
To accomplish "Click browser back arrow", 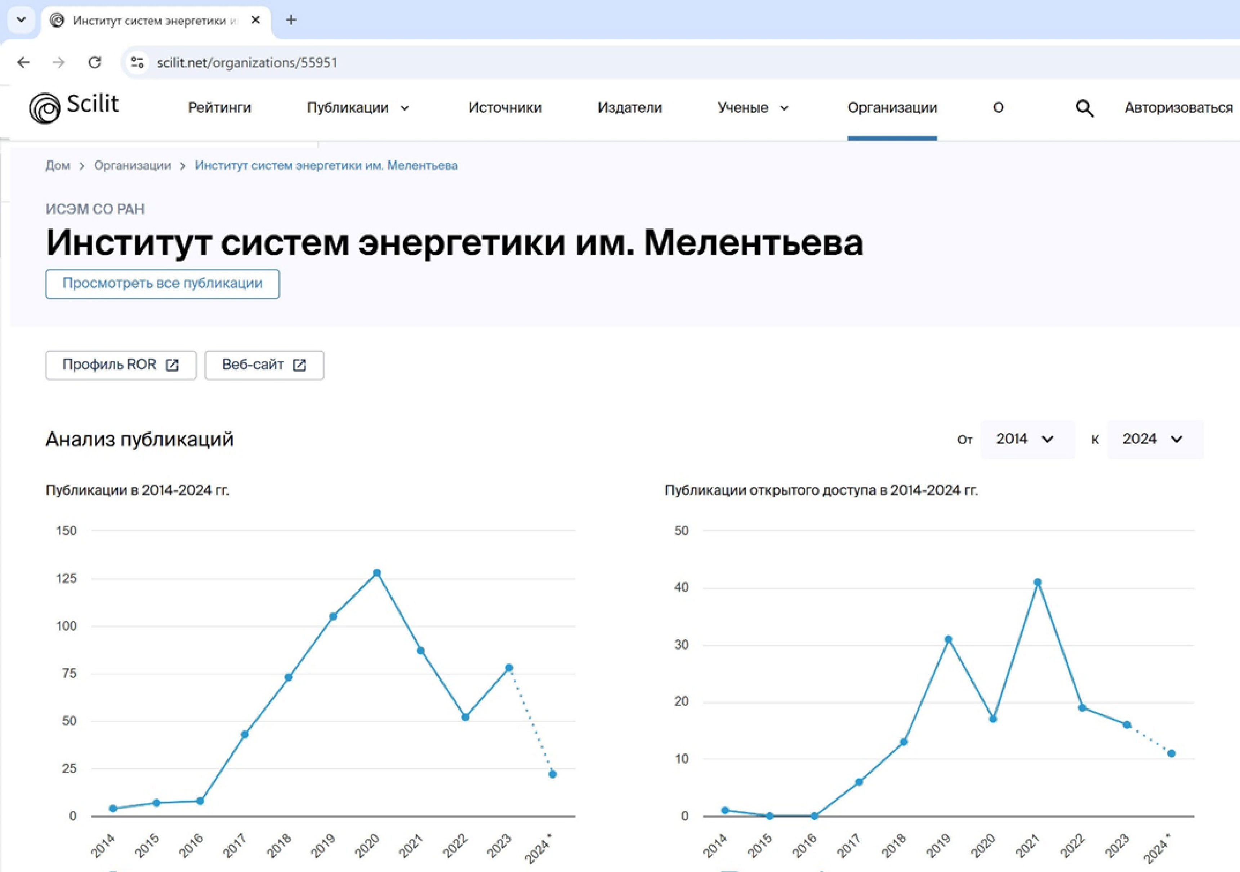I will (23, 63).
